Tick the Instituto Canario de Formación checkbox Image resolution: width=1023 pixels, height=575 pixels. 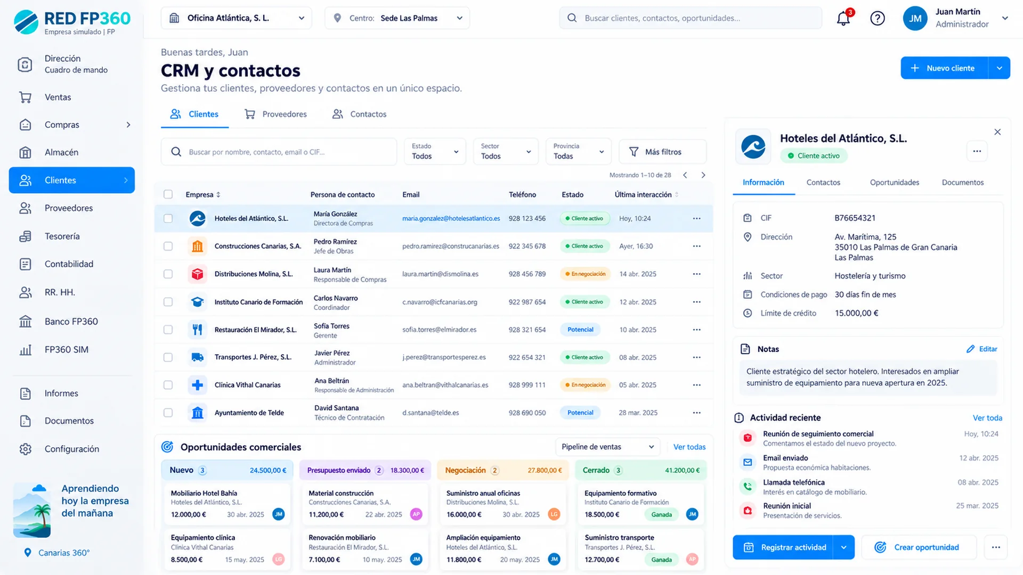tap(168, 302)
